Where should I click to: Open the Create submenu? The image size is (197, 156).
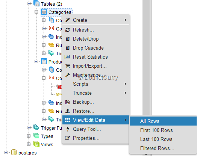coord(96,20)
